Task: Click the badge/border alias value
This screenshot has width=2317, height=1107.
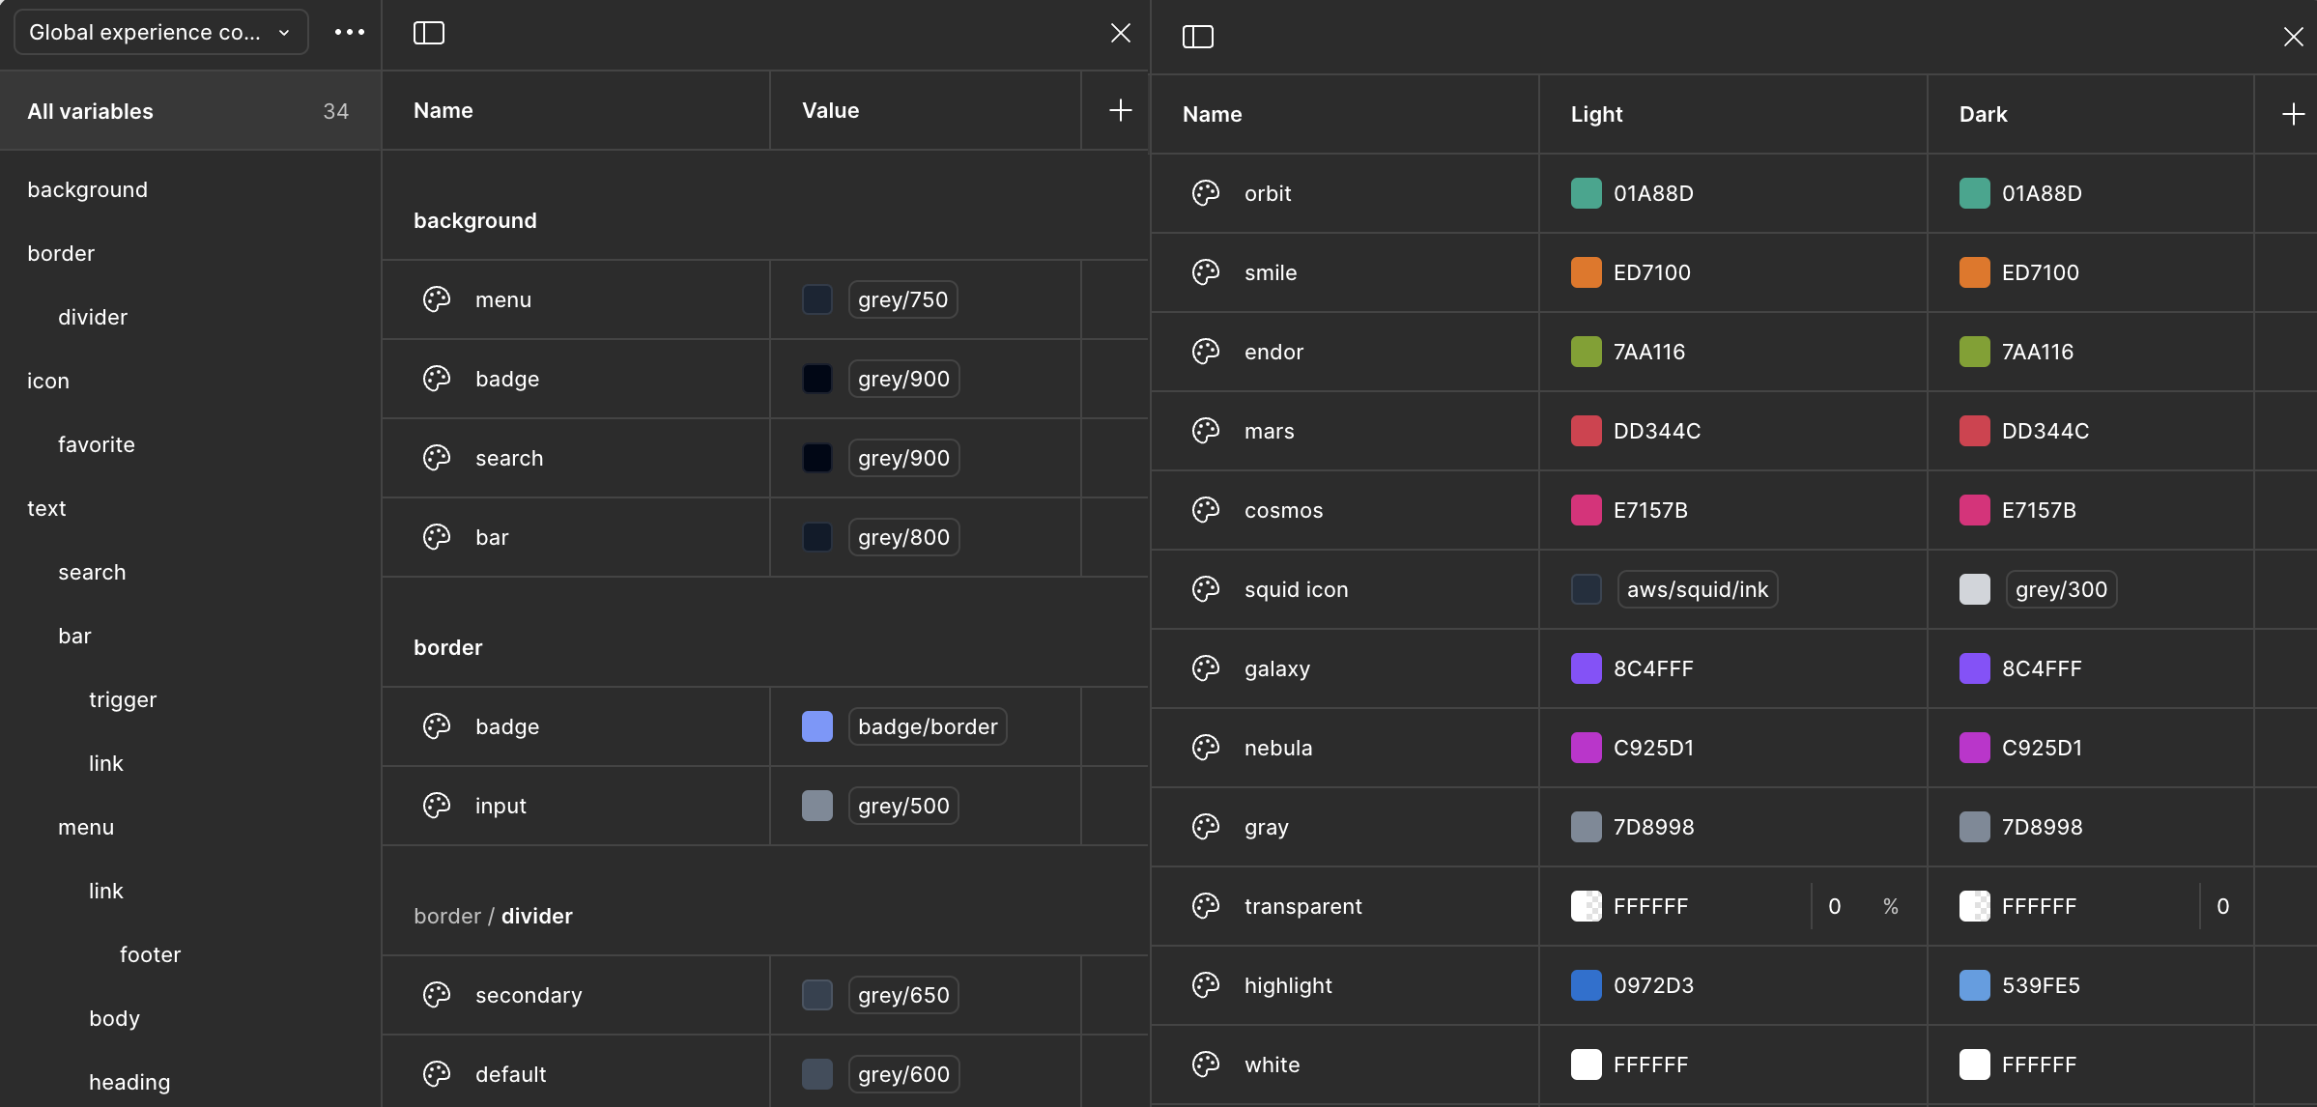Action: 927,726
